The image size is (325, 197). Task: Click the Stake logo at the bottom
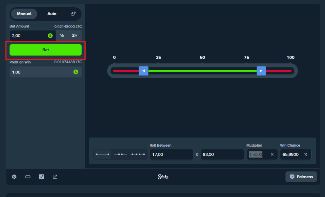(163, 177)
